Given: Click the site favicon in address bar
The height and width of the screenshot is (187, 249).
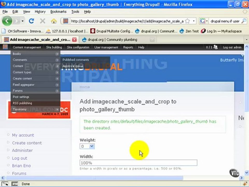Looking at the screenshot, I should tap(66, 21).
